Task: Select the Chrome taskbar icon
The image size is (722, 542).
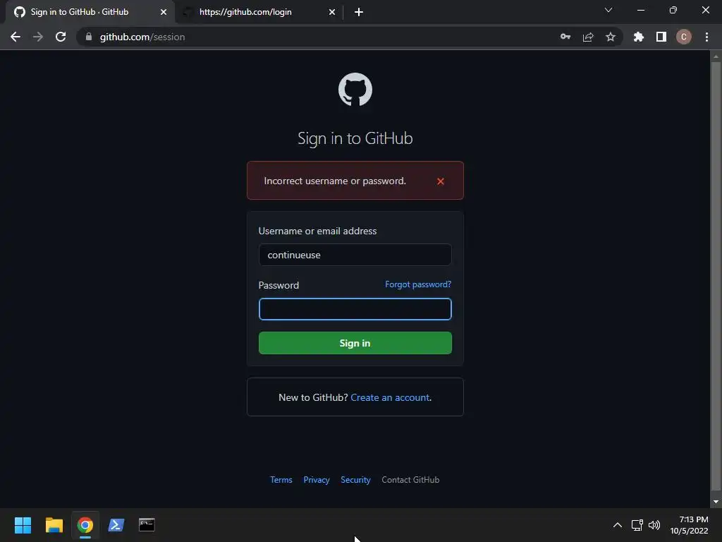Action: tap(85, 525)
